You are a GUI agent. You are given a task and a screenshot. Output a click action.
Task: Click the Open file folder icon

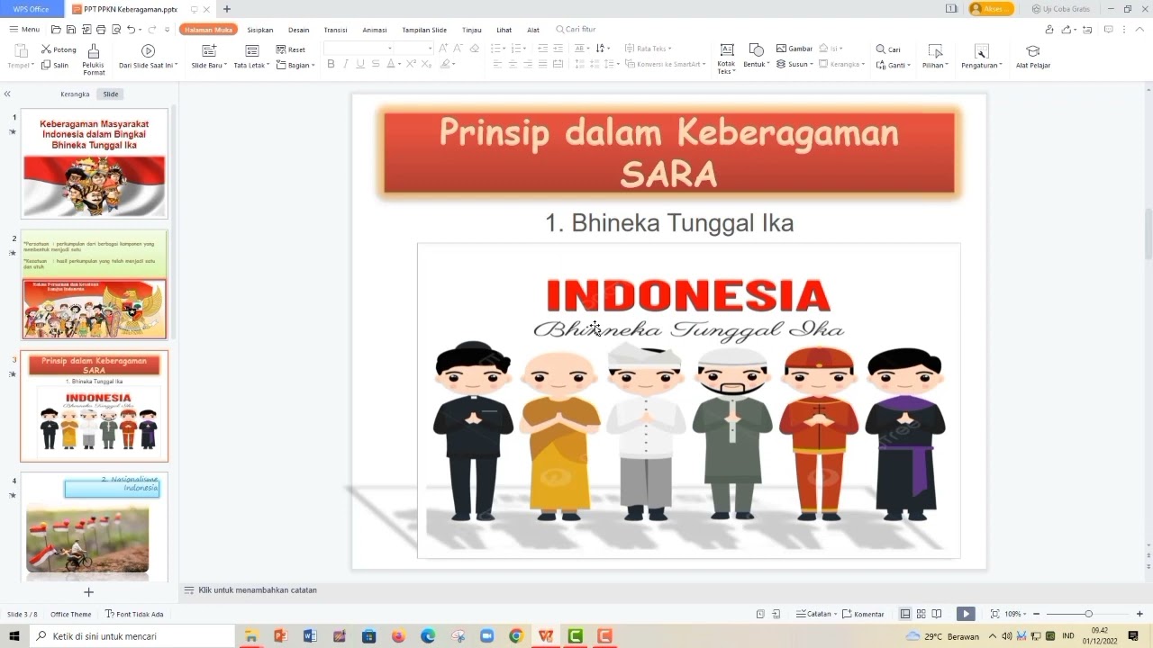[x=56, y=30]
